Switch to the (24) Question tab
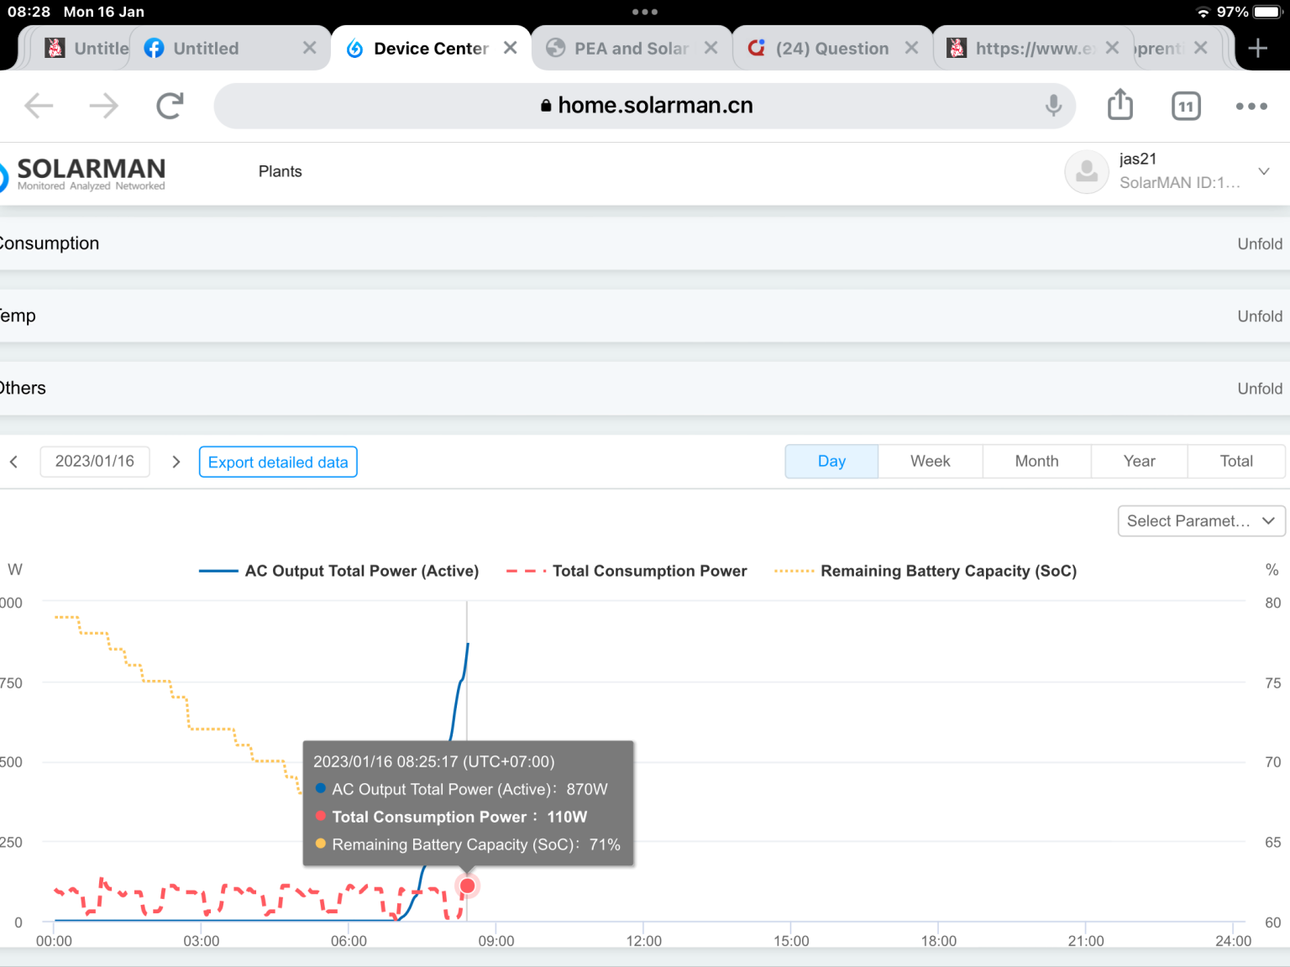Screen dimensions: 1290x967 [x=831, y=49]
